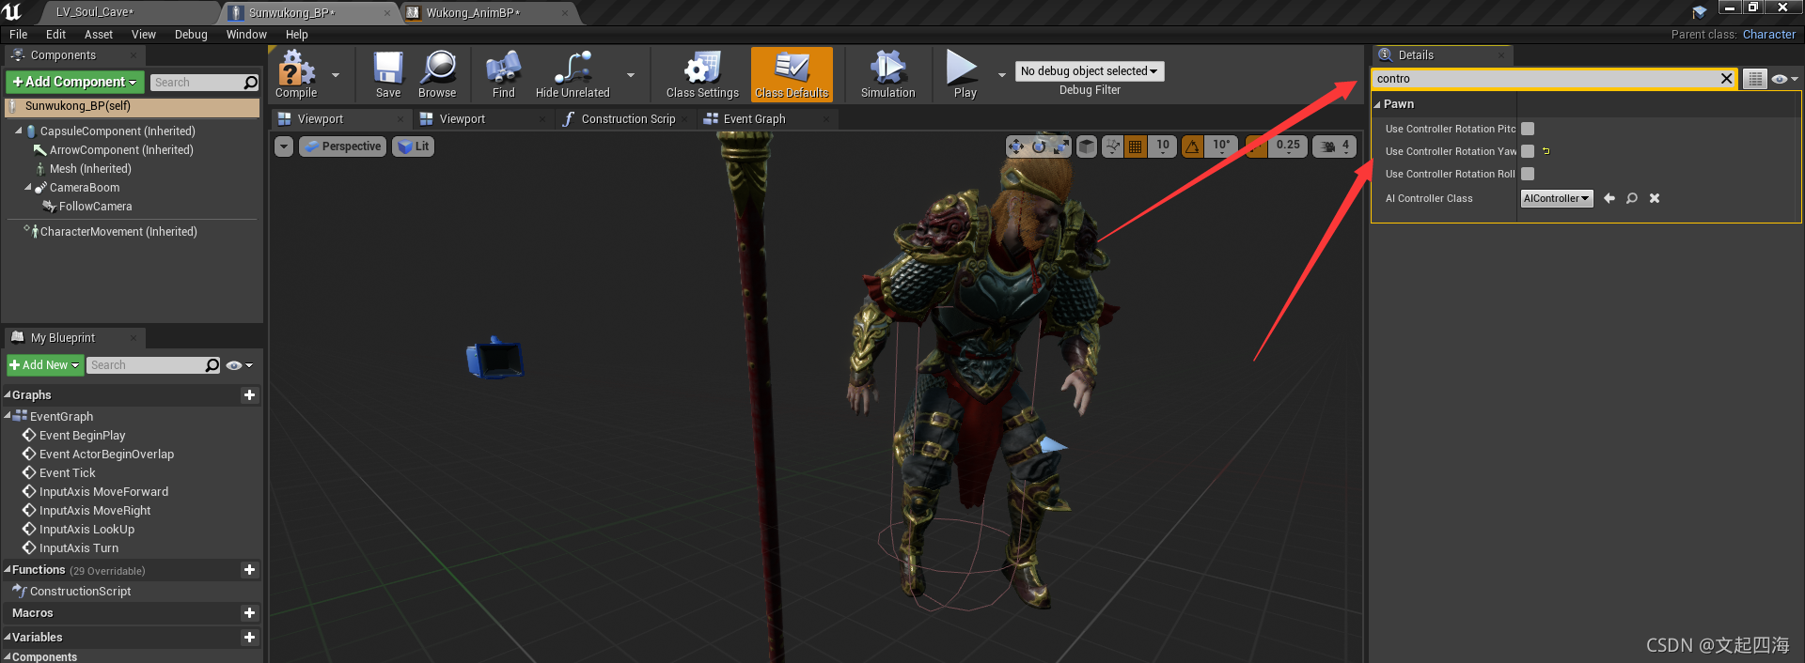Toggle grid snapping in viewport
1805x663 pixels.
tap(1136, 146)
